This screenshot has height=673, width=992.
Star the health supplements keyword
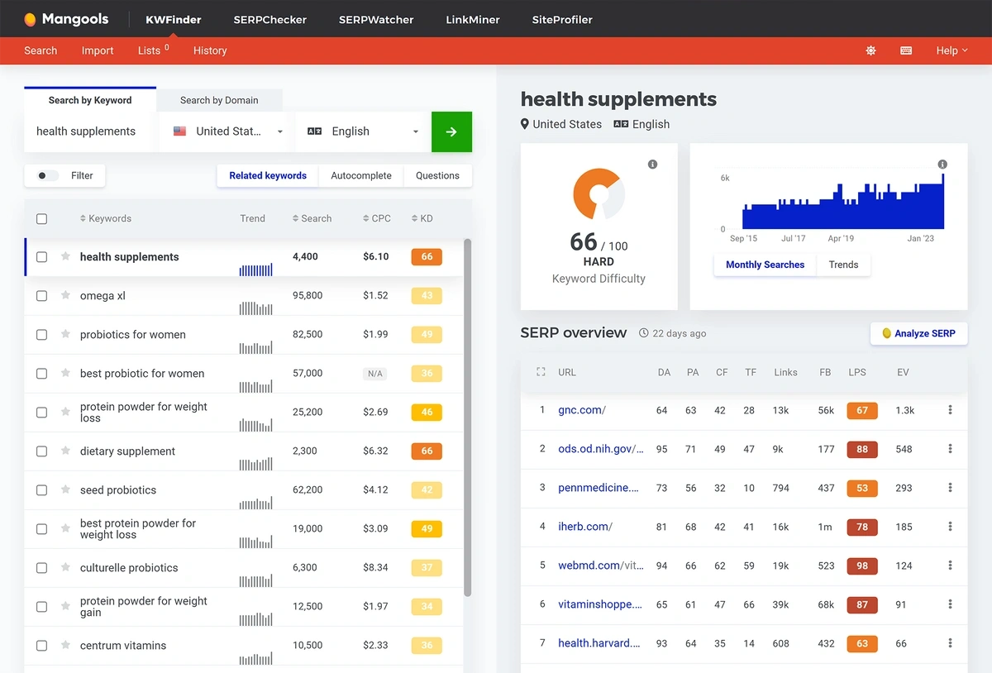65,256
